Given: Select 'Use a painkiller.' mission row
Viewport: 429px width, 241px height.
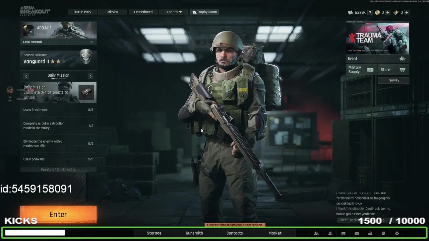Looking at the screenshot, I should pyautogui.click(x=58, y=159).
